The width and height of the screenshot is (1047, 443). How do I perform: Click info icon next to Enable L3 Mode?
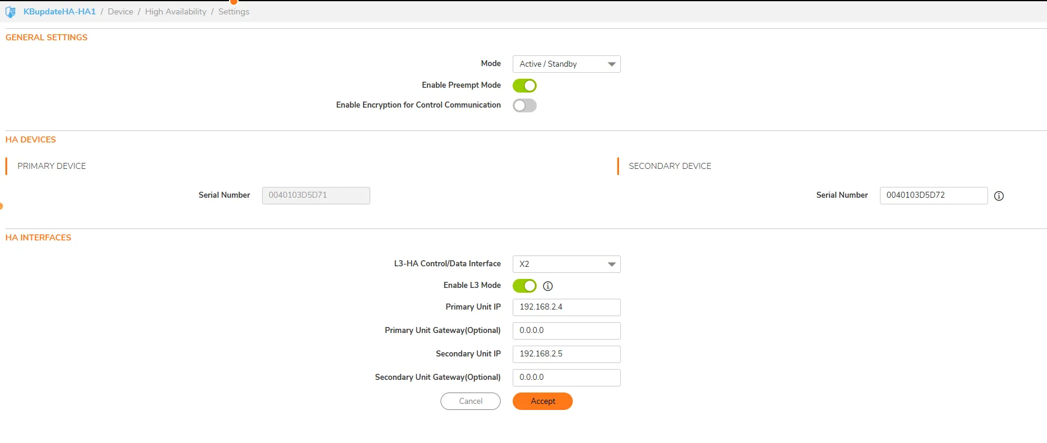pyautogui.click(x=548, y=286)
